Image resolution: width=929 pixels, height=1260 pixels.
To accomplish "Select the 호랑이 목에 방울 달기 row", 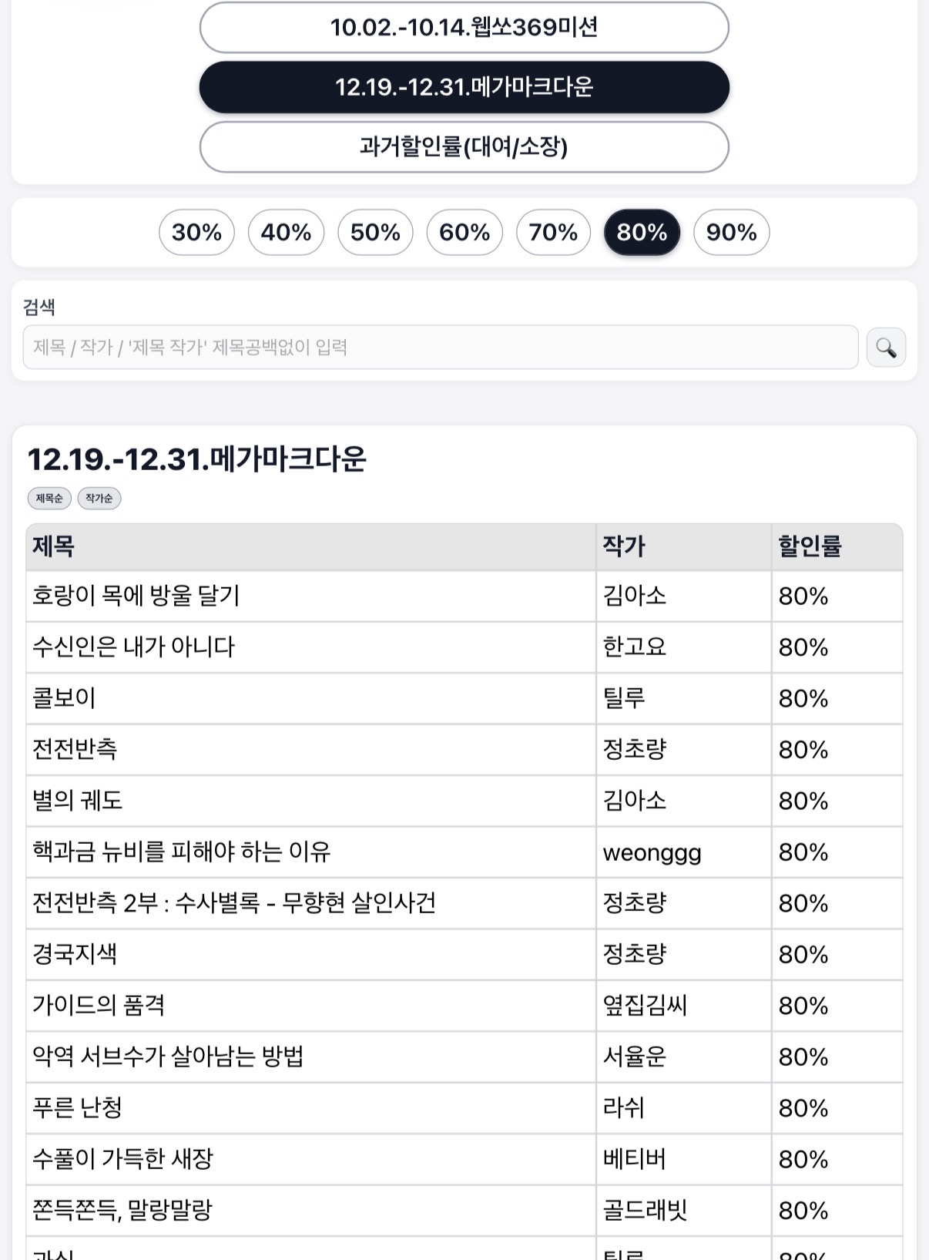I will pyautogui.click(x=136, y=596).
